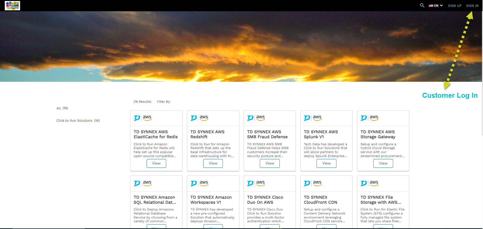Image resolution: width=483 pixels, height=229 pixels.
Task: View TD SYNNEX AWS Redshift solution
Action: (213, 163)
